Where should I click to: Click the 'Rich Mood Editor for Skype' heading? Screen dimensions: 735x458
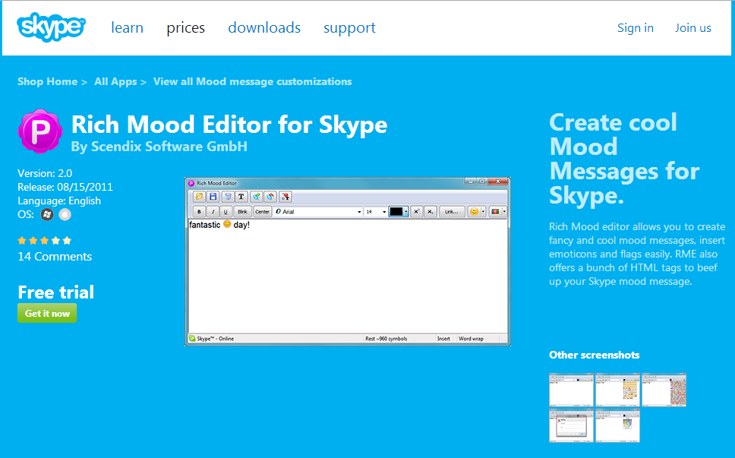(x=229, y=125)
